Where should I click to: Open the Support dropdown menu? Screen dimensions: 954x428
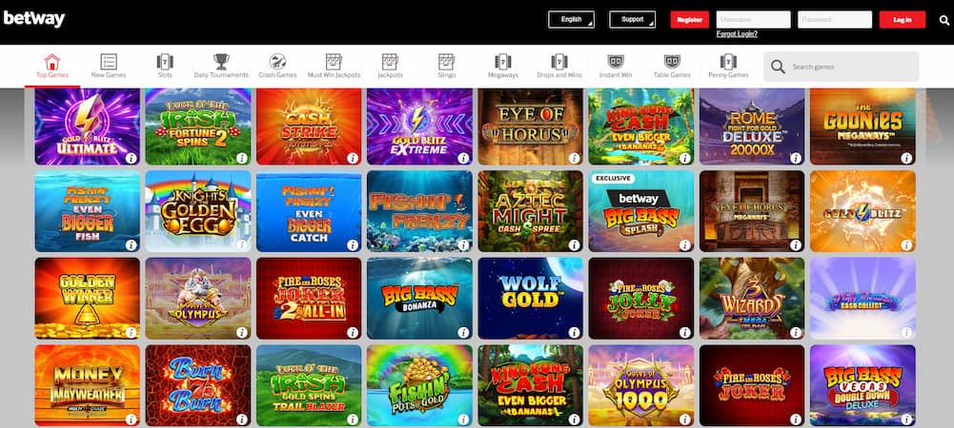click(632, 19)
